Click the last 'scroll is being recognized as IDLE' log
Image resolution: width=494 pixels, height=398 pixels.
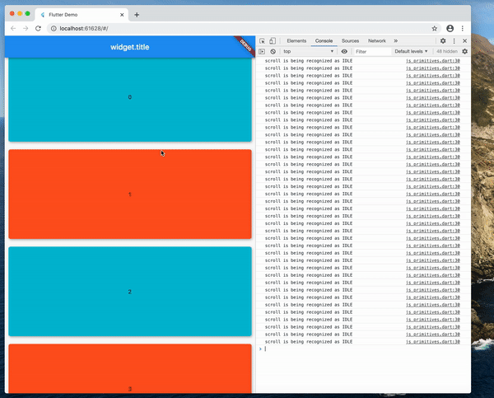tap(309, 342)
